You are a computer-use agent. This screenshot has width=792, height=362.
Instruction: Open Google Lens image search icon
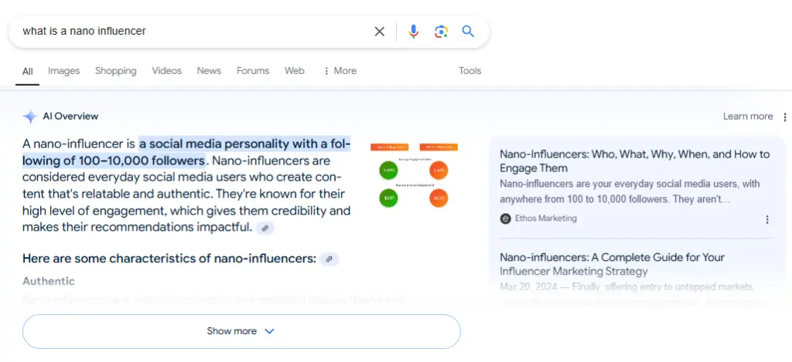[x=441, y=32]
